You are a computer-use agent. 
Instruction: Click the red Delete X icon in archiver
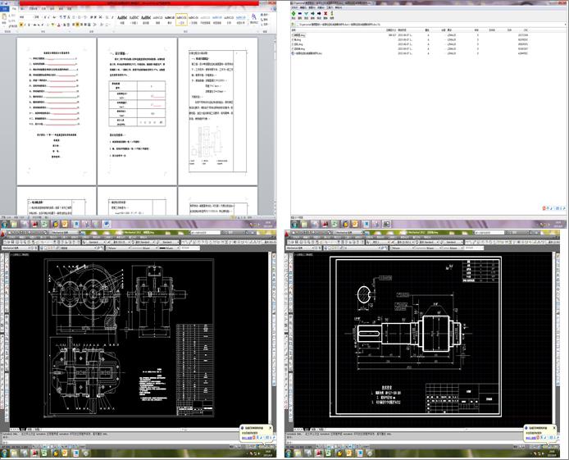325,13
